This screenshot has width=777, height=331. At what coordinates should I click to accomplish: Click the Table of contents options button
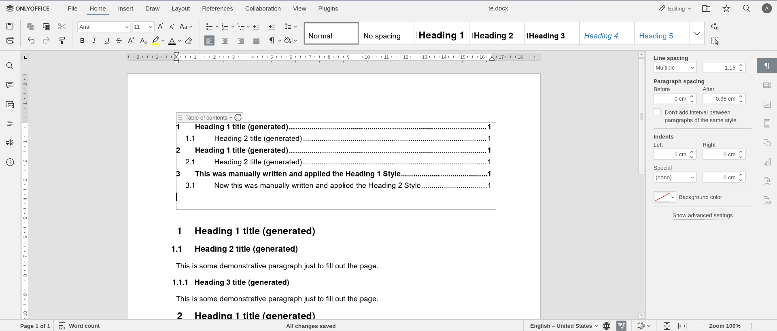click(x=209, y=118)
